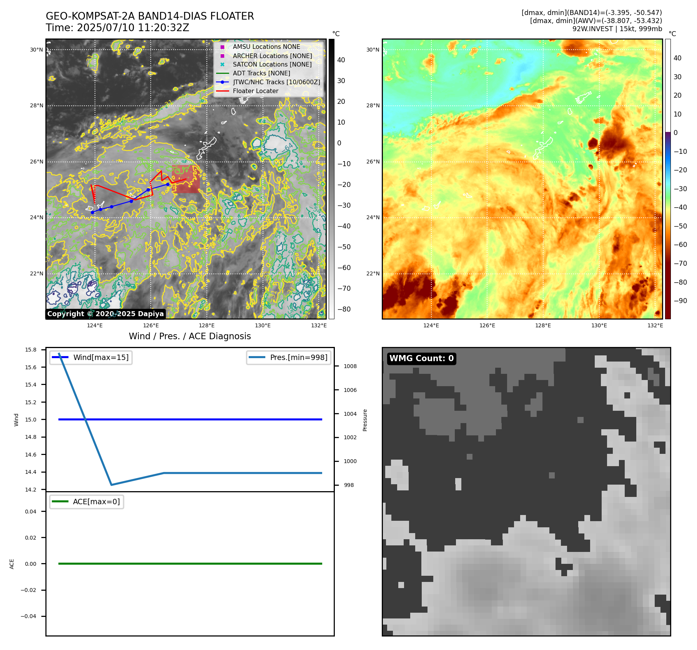This screenshot has width=697, height=650.
Task: Click the westernmost blue JTWC track point
Action: [92, 212]
